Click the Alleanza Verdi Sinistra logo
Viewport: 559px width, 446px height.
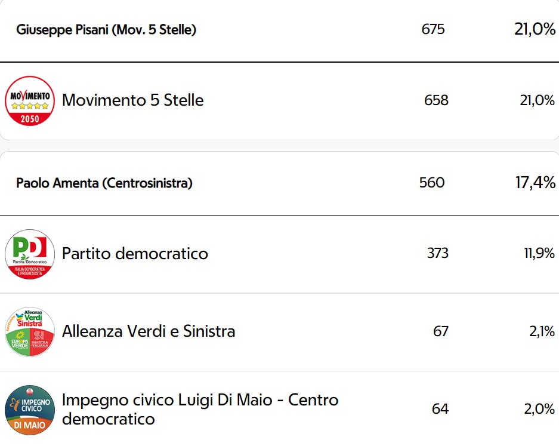(30, 331)
